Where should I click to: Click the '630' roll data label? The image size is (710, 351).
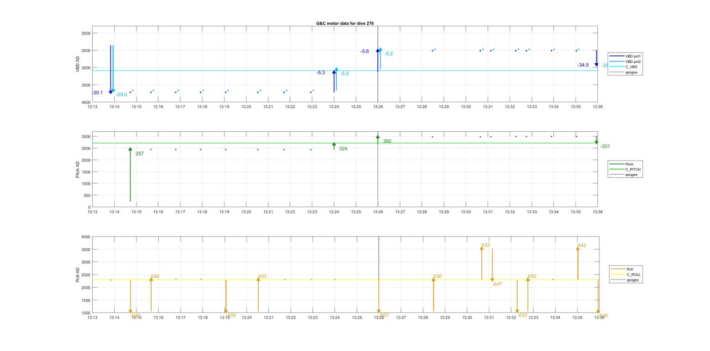[x=438, y=277]
